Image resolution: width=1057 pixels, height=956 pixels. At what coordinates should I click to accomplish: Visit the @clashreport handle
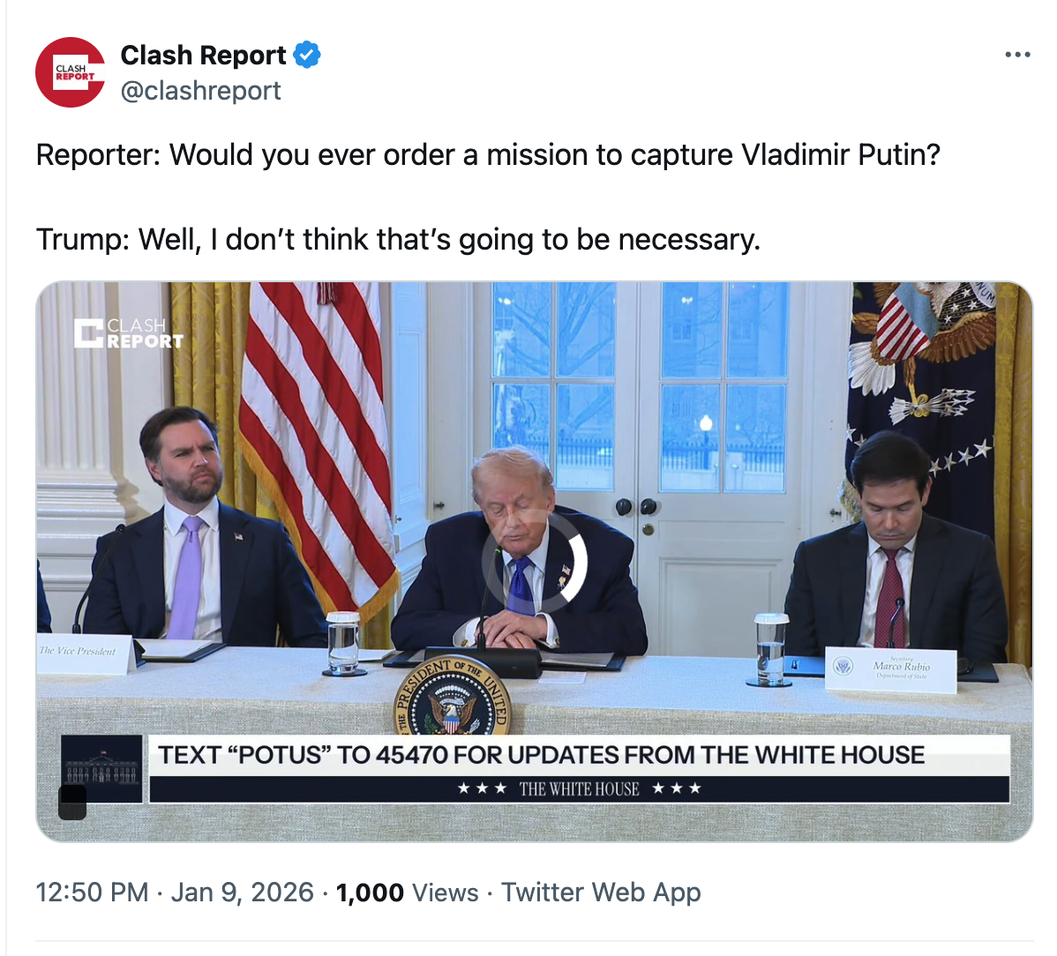click(200, 91)
